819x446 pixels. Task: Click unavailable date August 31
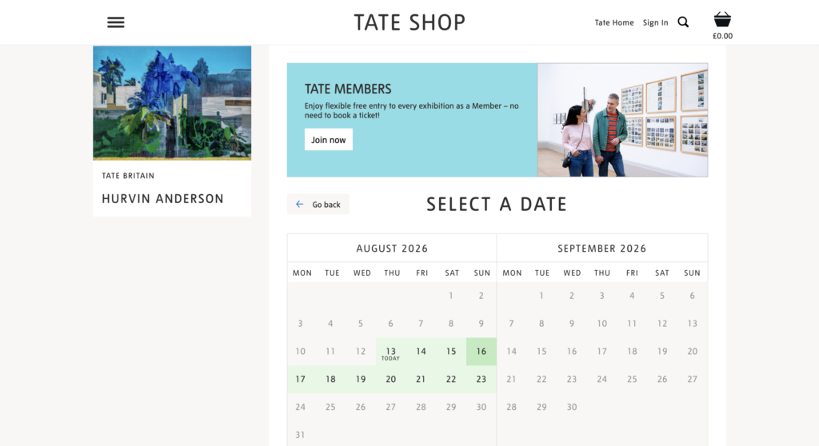pyautogui.click(x=301, y=435)
